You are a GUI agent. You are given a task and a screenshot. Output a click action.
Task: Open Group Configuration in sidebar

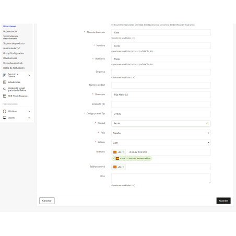[14, 53]
